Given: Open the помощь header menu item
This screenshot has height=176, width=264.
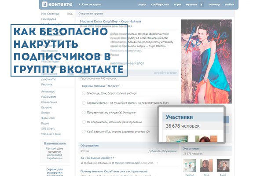Looking at the screenshot, I should [214, 4].
